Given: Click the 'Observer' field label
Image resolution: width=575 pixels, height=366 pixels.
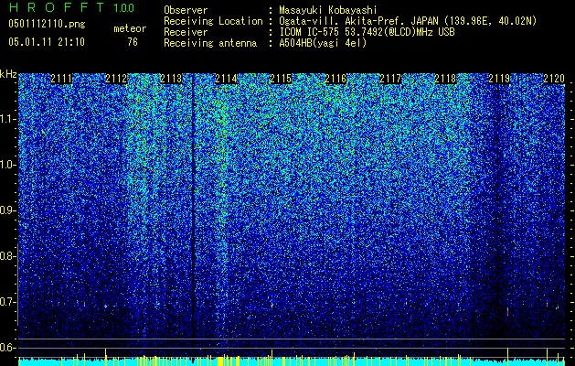Looking at the screenshot, I should (x=186, y=10).
